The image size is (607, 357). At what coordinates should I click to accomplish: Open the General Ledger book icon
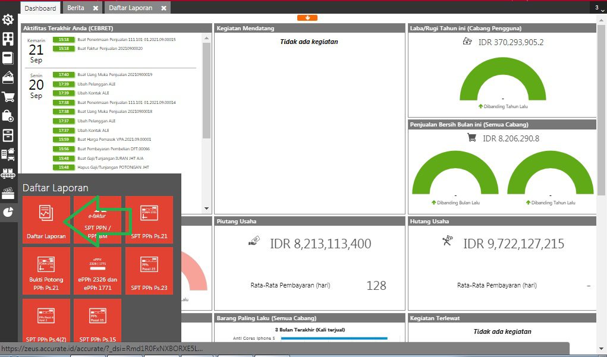click(8, 58)
